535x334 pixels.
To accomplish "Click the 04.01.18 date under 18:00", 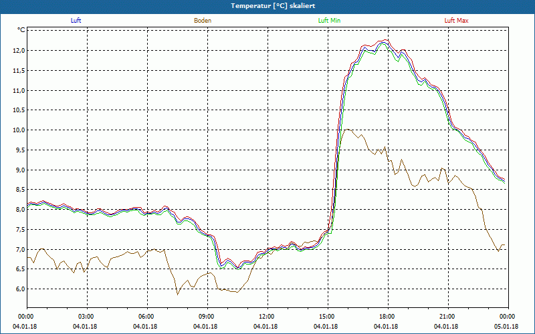I will coord(386,327).
